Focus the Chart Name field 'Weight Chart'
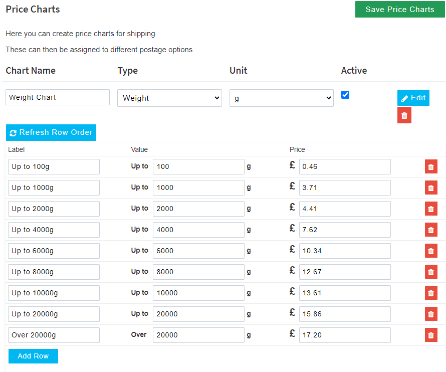This screenshot has height=372, width=446. click(x=58, y=97)
